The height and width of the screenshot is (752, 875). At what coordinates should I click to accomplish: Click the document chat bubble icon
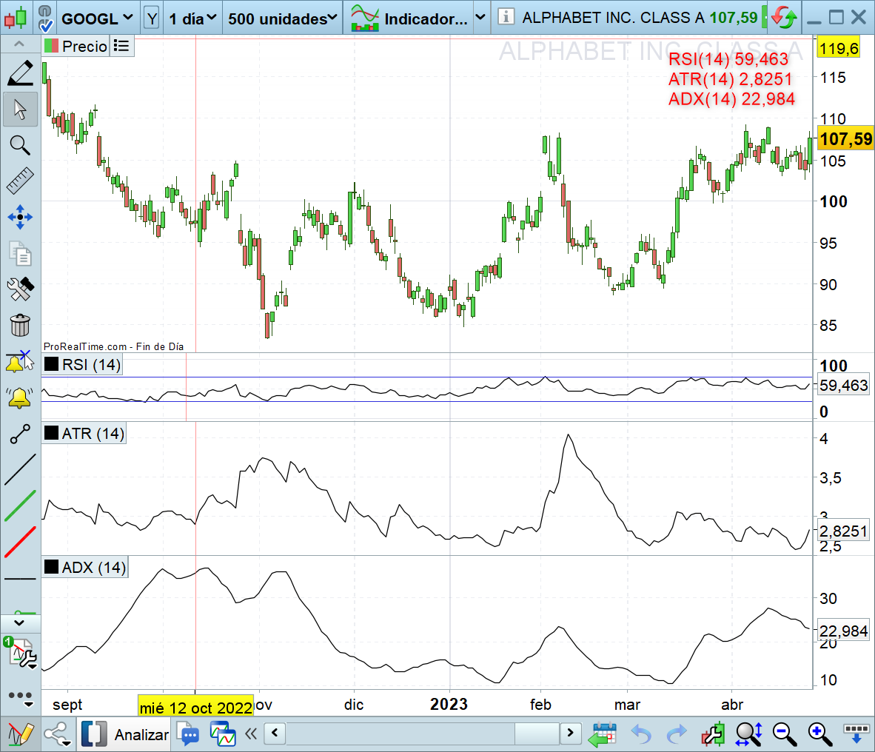[x=188, y=733]
